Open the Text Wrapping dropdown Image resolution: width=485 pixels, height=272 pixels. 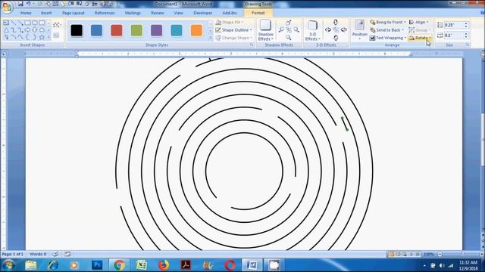click(x=388, y=38)
